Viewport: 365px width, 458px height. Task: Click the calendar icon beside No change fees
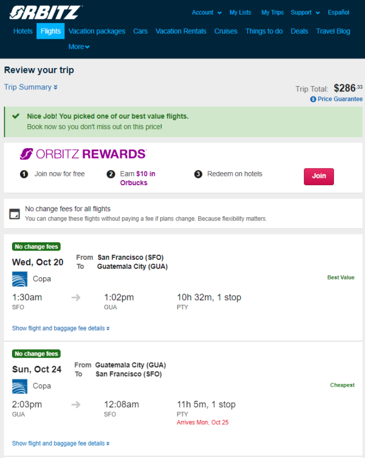point(15,214)
